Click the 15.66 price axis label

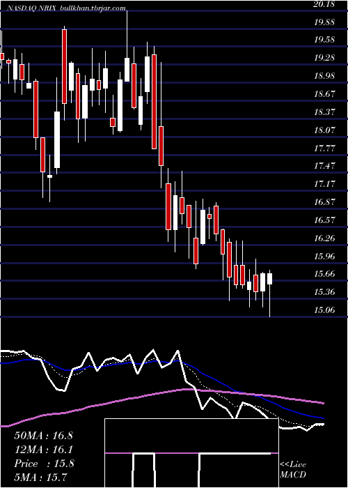click(325, 274)
